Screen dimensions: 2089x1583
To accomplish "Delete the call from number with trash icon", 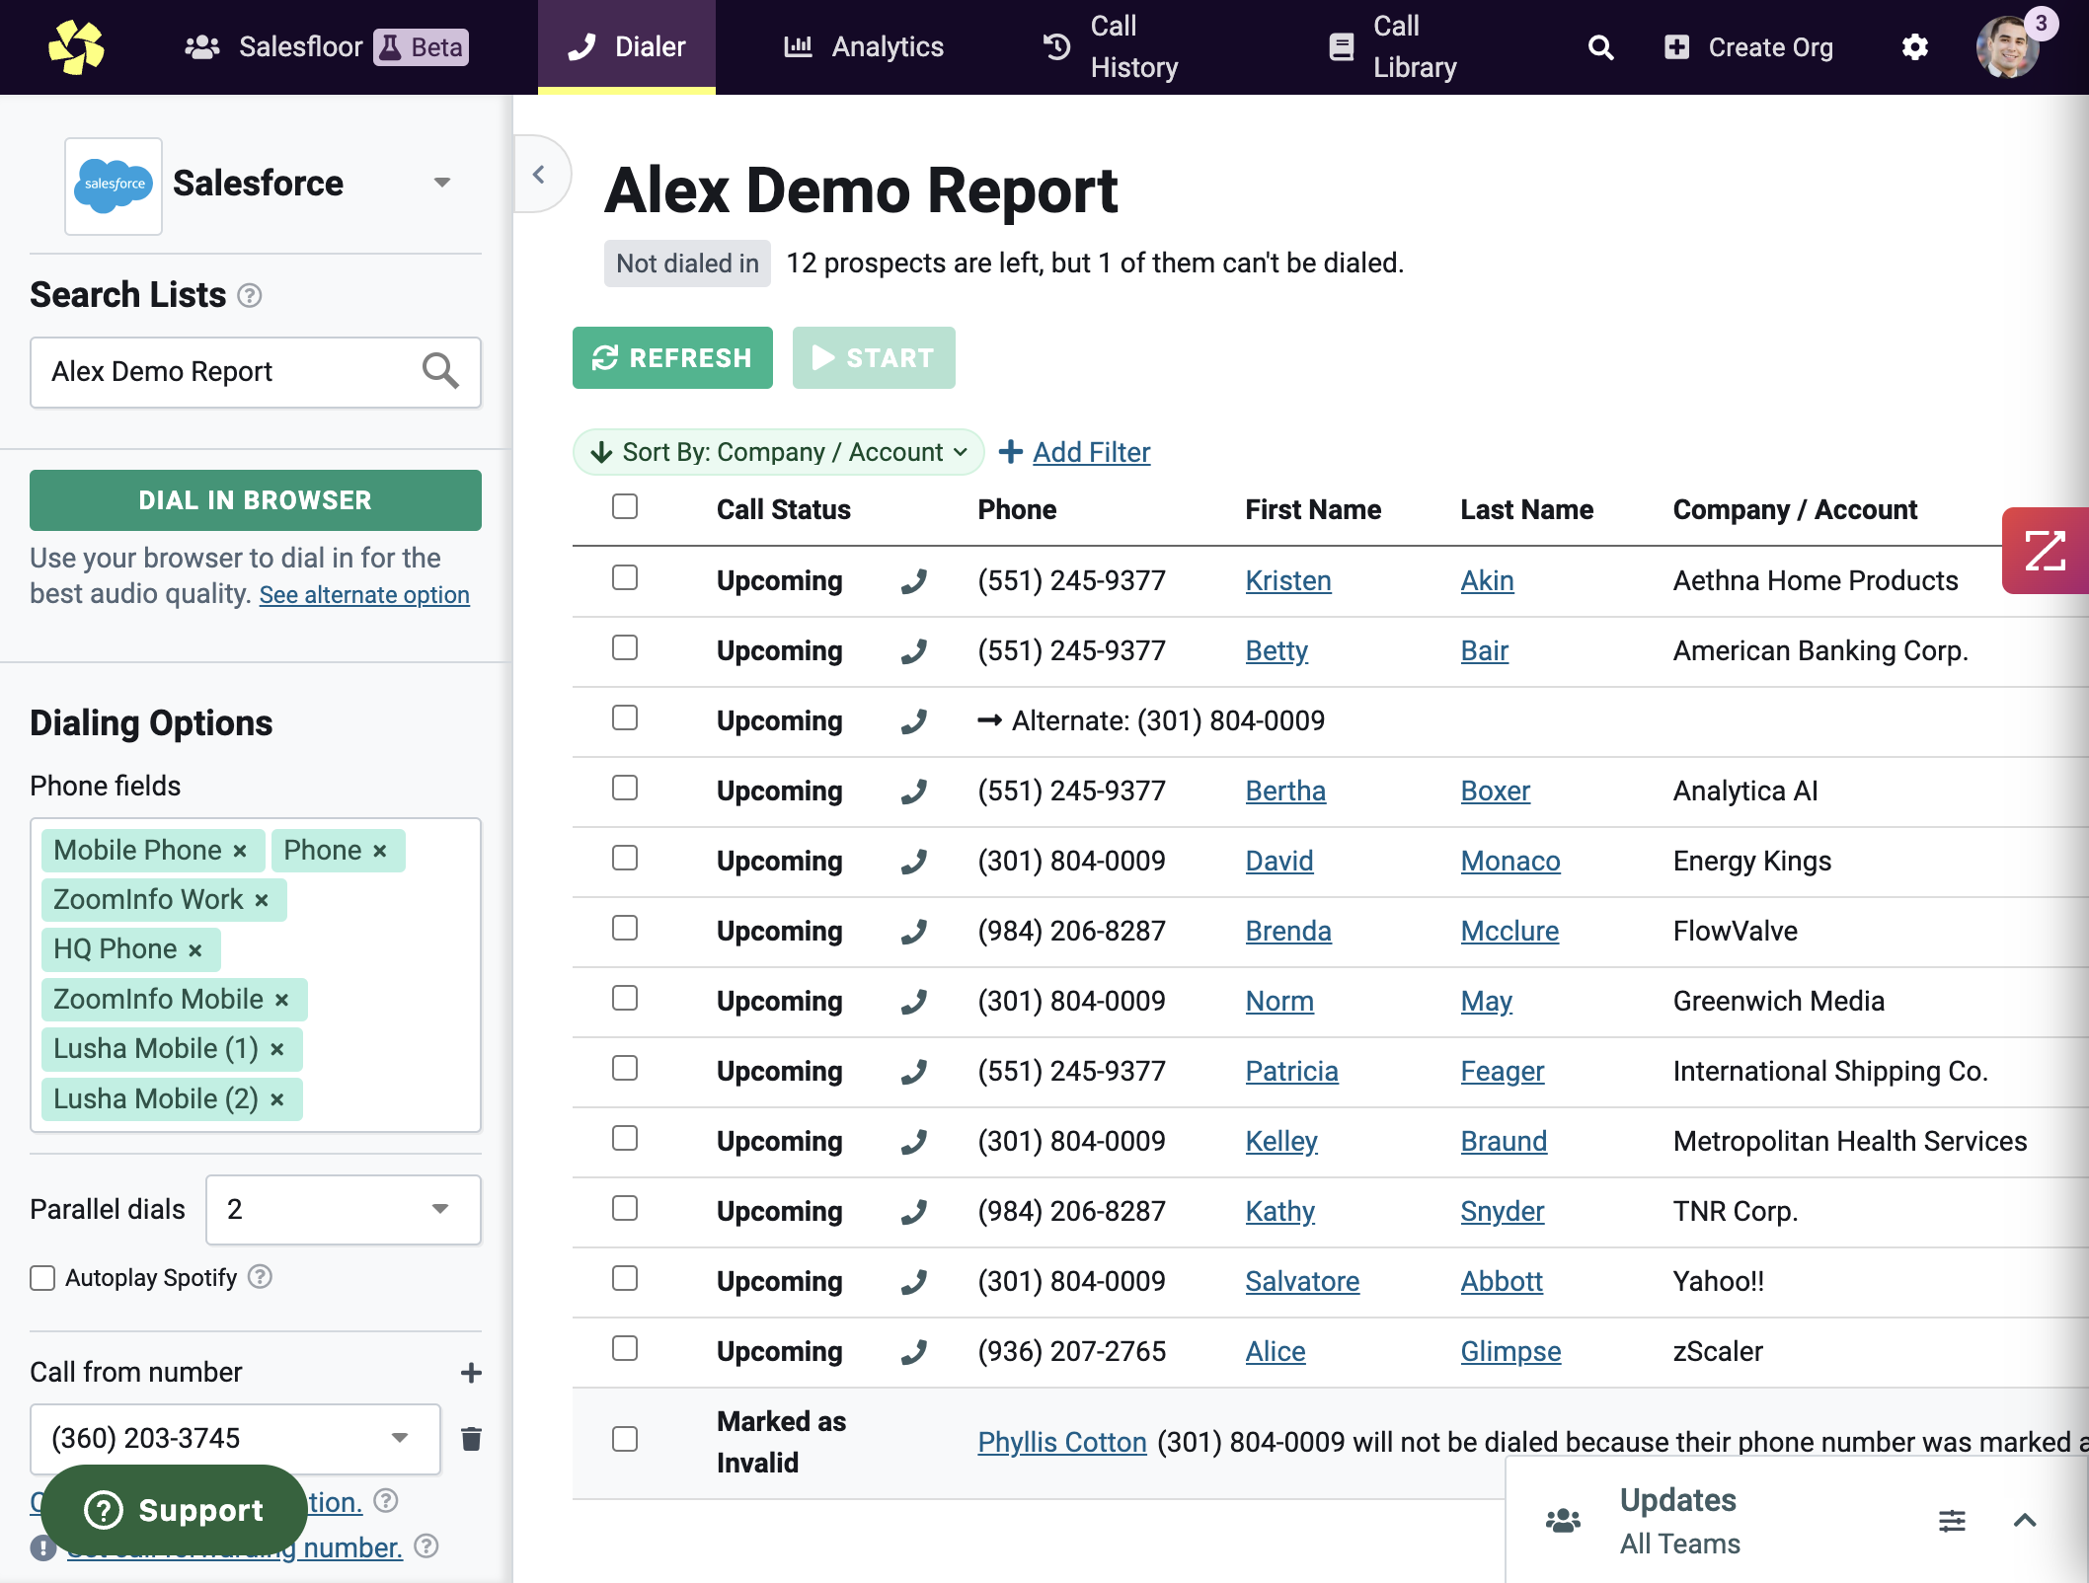I will point(471,1439).
